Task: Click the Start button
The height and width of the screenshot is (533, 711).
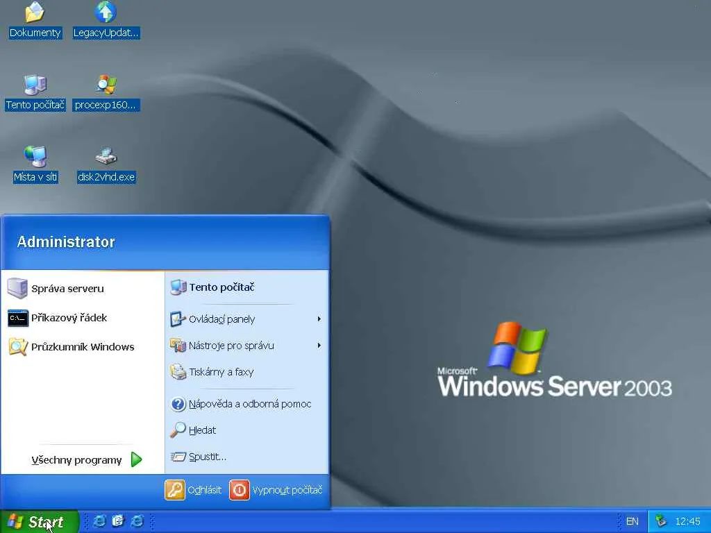Action: click(39, 522)
